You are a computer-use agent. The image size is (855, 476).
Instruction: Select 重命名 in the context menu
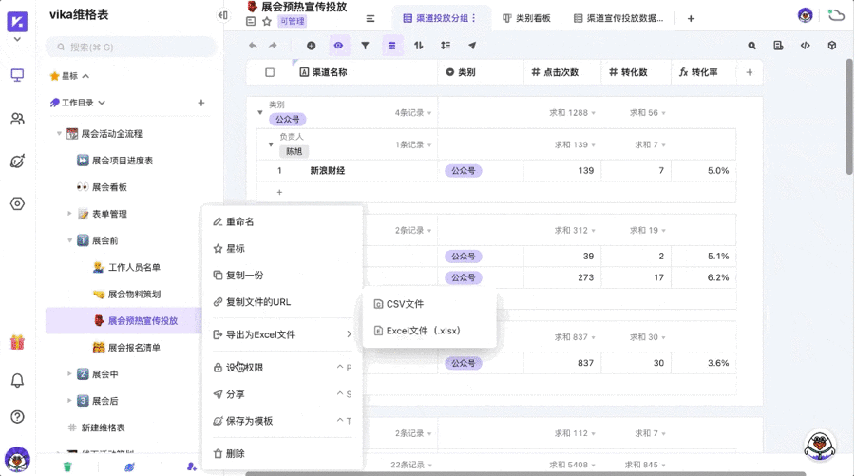pyautogui.click(x=239, y=221)
